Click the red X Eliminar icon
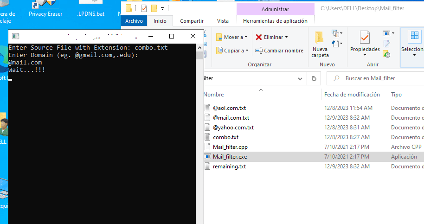 tap(259, 37)
